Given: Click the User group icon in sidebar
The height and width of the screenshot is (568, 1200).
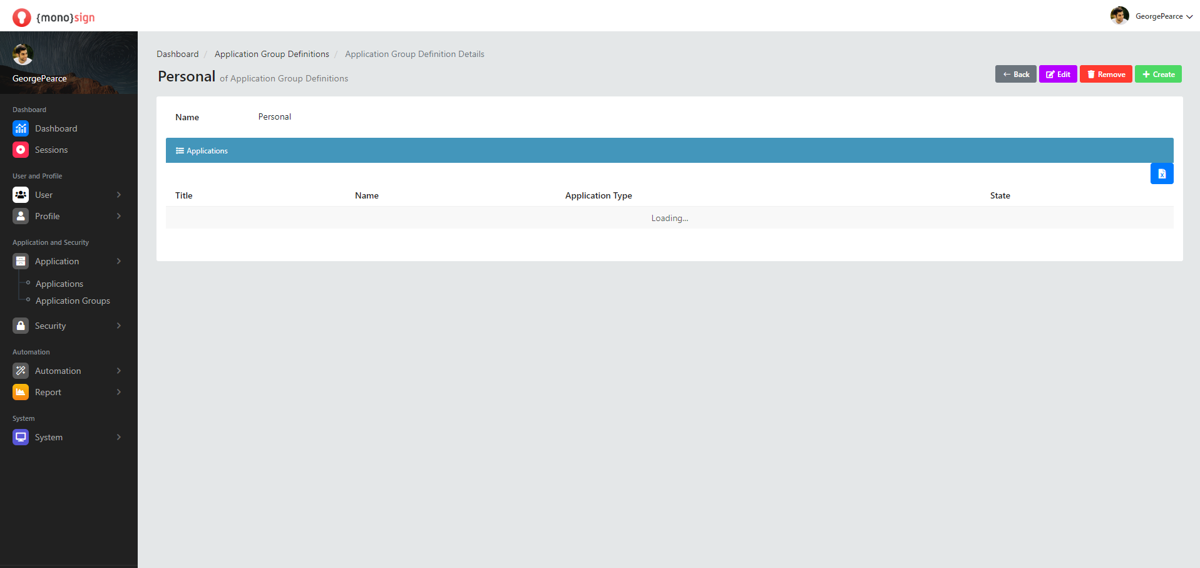Looking at the screenshot, I should 21,195.
